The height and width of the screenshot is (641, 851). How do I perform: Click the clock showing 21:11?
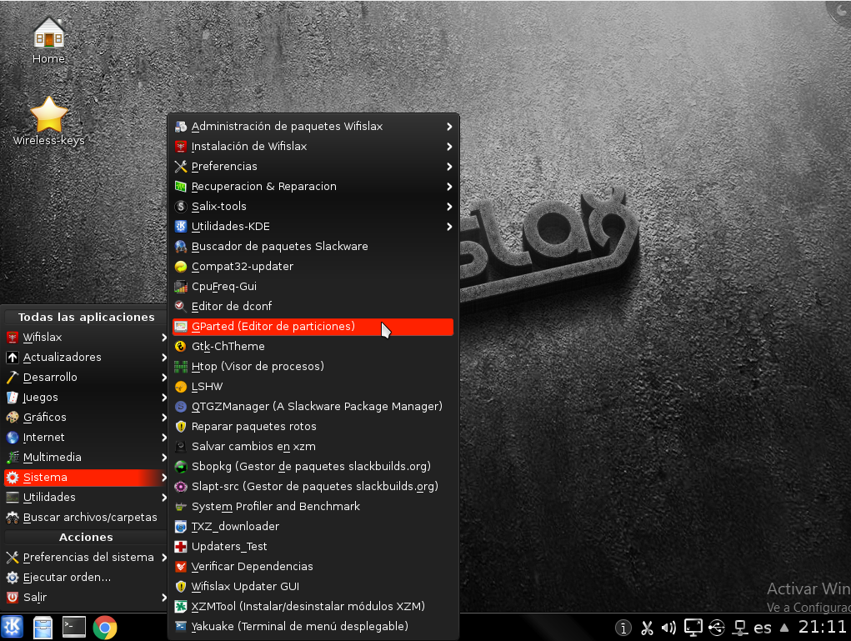click(822, 627)
